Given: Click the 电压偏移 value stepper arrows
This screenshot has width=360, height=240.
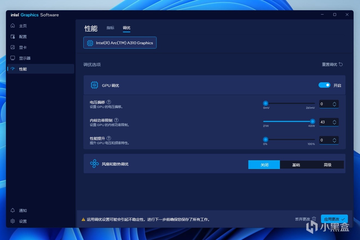Looking at the screenshot, I should click(x=334, y=104).
